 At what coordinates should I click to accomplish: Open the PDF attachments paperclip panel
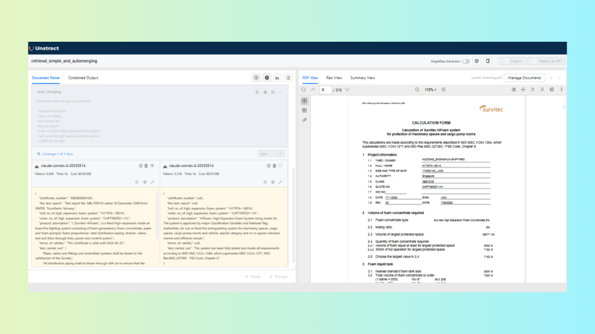coord(304,119)
